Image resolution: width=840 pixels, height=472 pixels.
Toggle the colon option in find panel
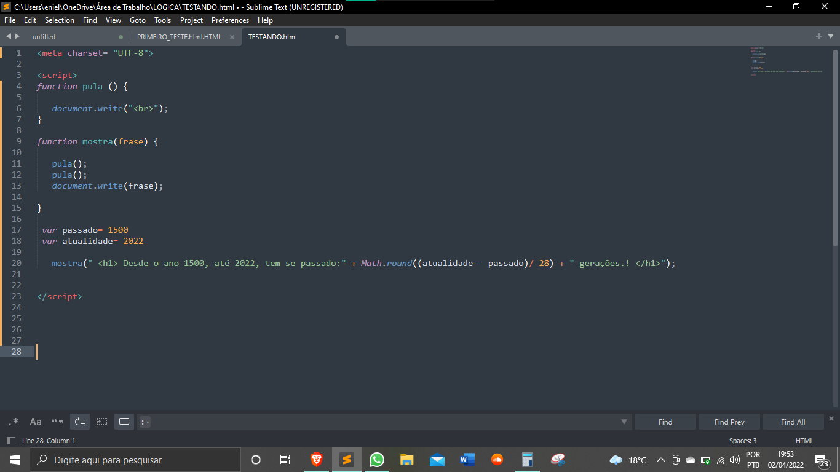144,422
